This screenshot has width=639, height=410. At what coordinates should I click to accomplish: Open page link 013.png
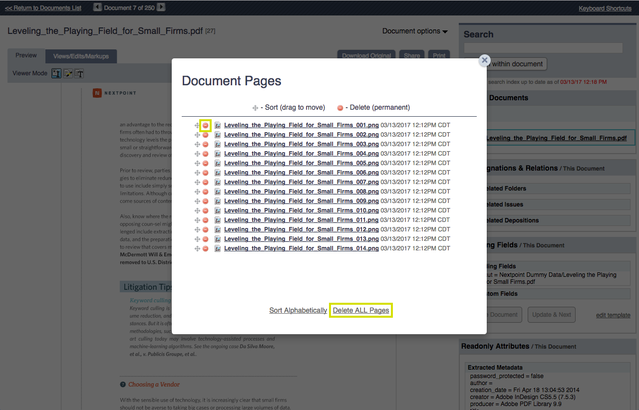point(302,239)
